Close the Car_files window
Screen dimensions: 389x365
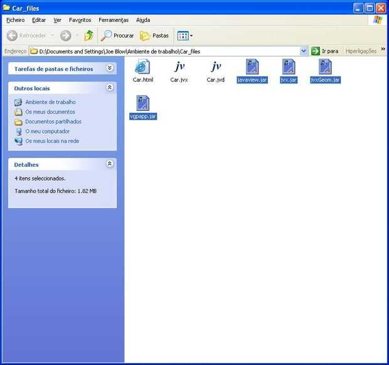(381, 8)
